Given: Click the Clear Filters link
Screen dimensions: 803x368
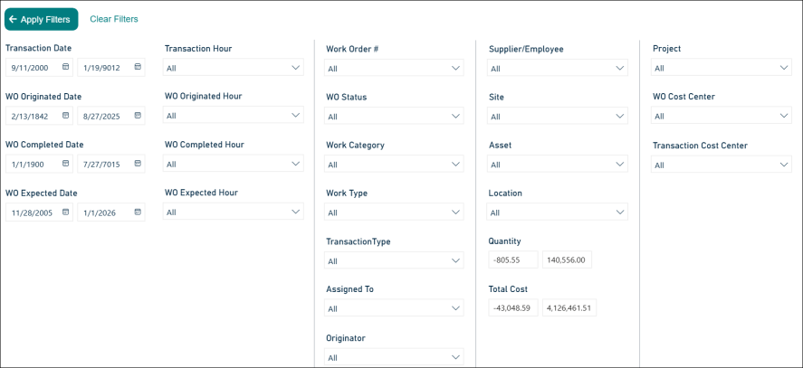Looking at the screenshot, I should (x=114, y=19).
